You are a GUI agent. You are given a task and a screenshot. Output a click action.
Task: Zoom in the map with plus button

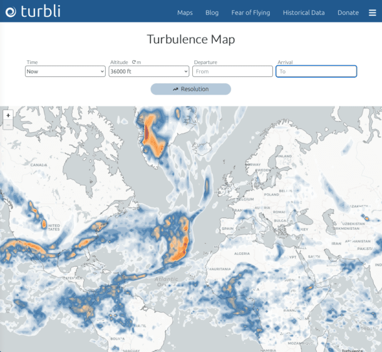pos(8,115)
